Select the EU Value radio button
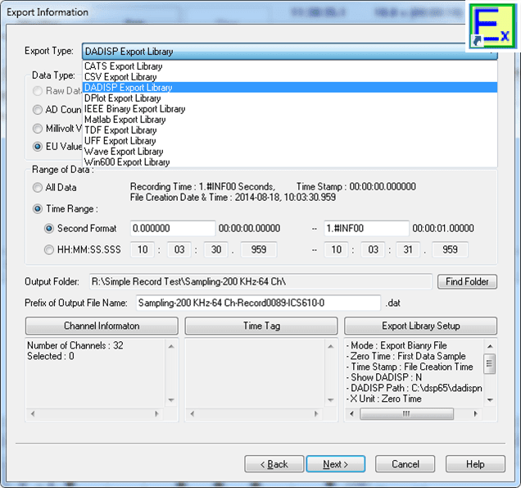Screen dimensions: 521x488 (x=38, y=147)
